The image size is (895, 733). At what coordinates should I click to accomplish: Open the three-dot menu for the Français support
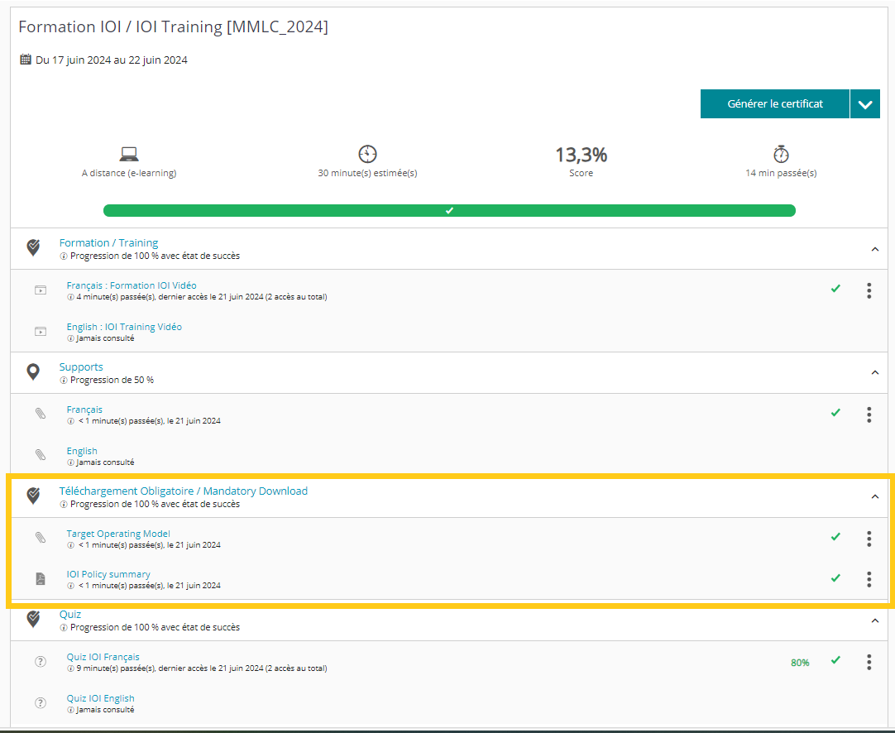(x=869, y=414)
